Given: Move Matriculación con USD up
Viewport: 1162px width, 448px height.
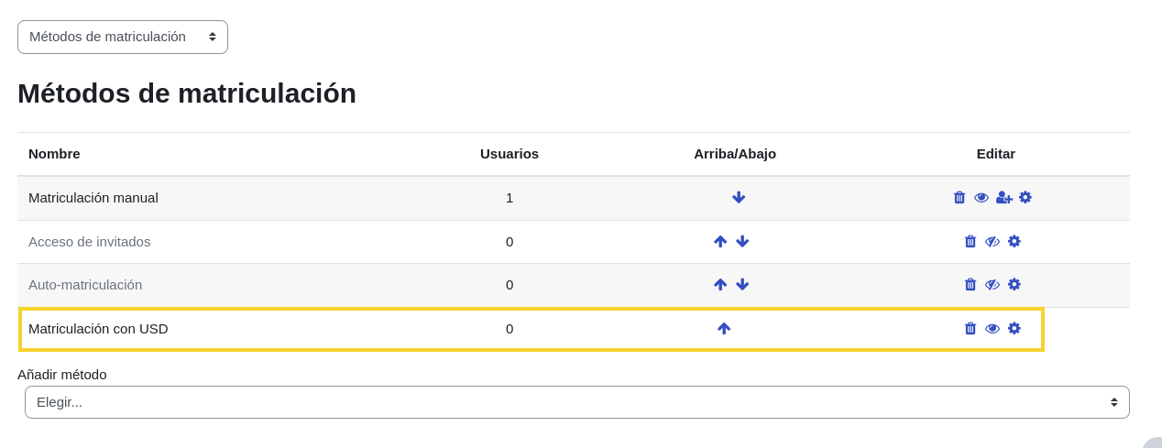Looking at the screenshot, I should (x=724, y=329).
